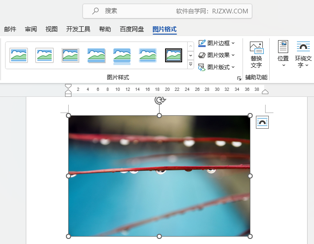Switch to the 审阅 tab
The image size is (314, 244).
31,29
